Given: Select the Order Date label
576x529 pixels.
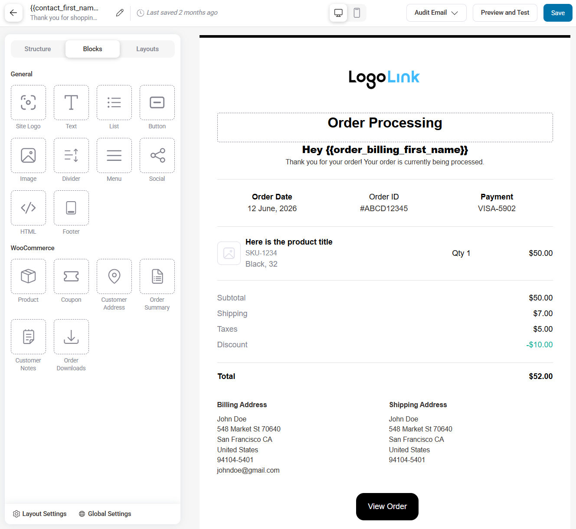Looking at the screenshot, I should pos(272,197).
